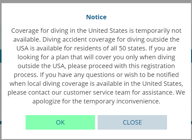Click the Notice heading
Screen dimensions: 192x140
tap(96, 17)
